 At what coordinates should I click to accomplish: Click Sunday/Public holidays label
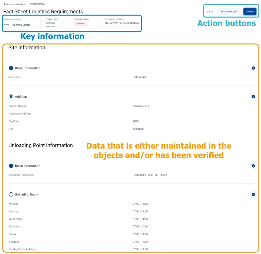(x=22, y=249)
